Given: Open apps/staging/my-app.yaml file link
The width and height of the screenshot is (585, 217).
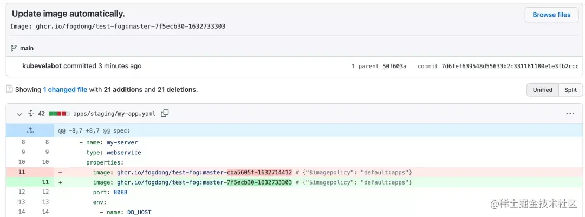Looking at the screenshot, I should click(114, 114).
